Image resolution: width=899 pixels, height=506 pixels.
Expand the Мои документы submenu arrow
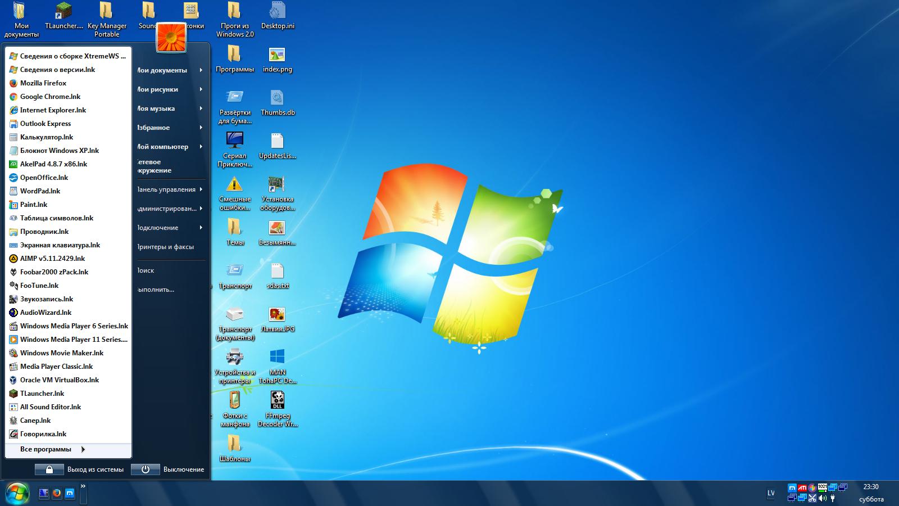coord(201,70)
